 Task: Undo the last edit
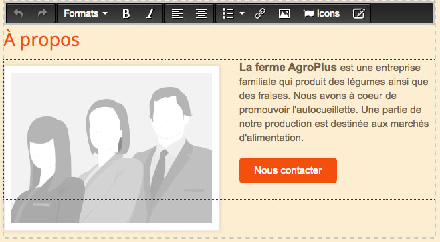19,13
